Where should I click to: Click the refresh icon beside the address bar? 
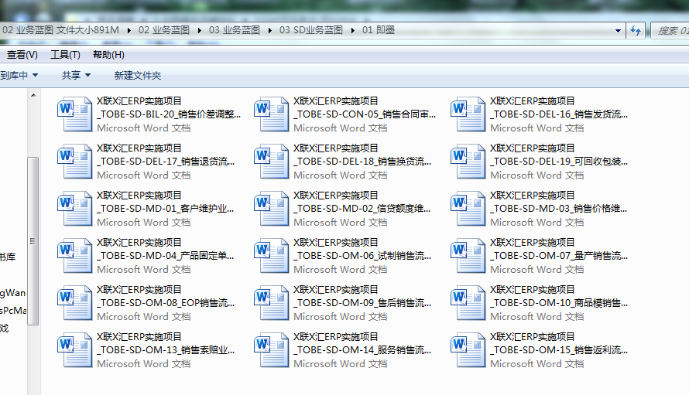(x=636, y=30)
